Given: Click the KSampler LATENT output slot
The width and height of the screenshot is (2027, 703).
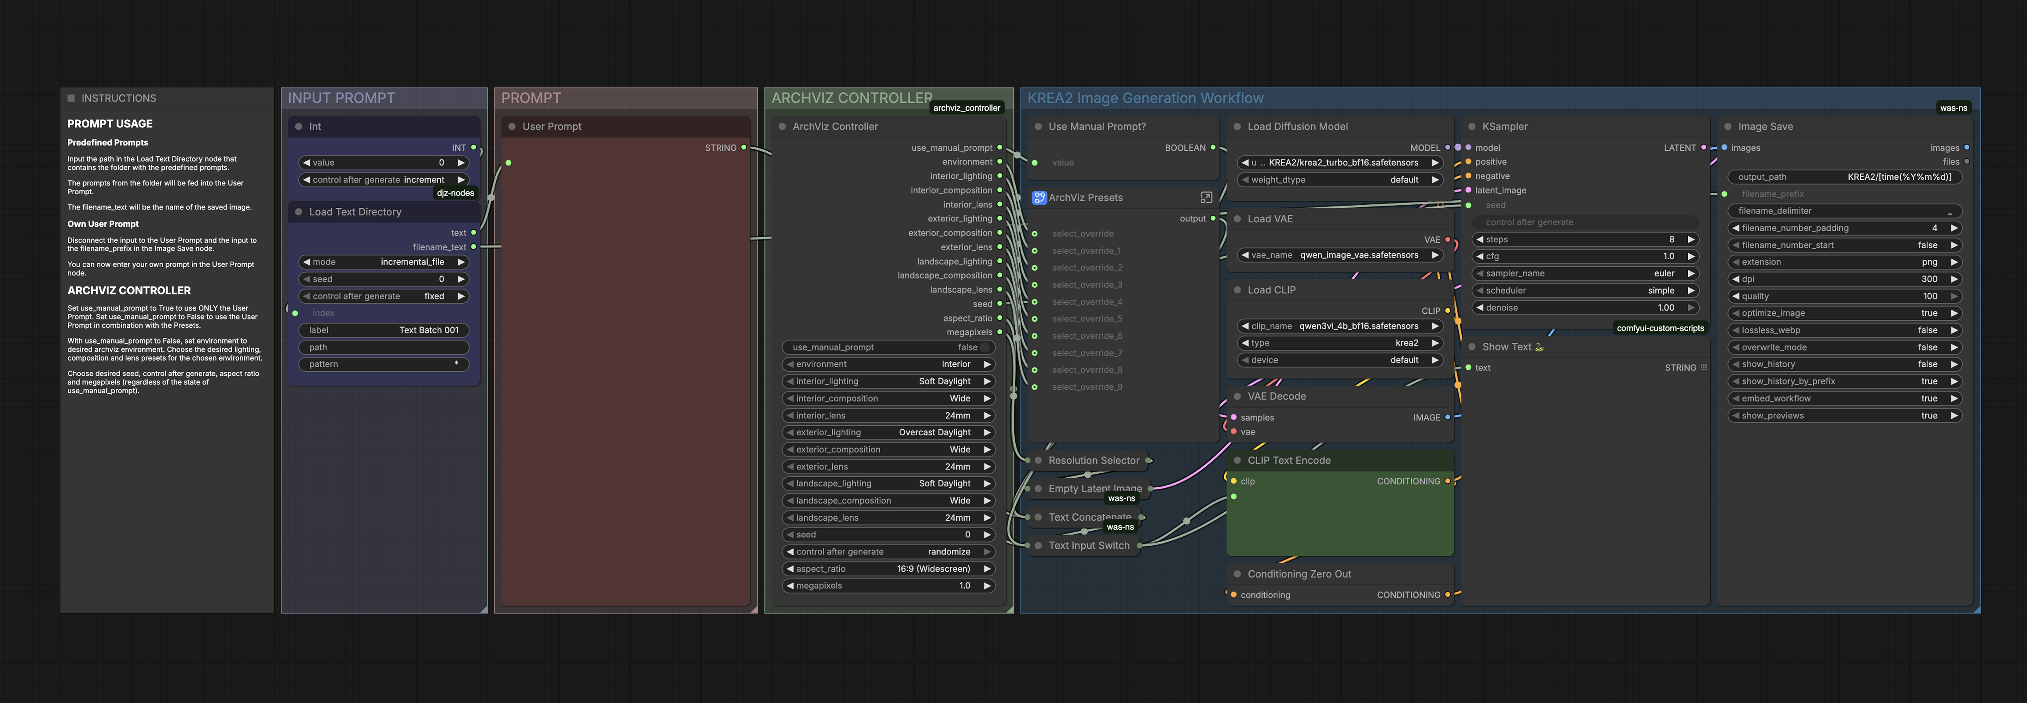Looking at the screenshot, I should point(1704,148).
